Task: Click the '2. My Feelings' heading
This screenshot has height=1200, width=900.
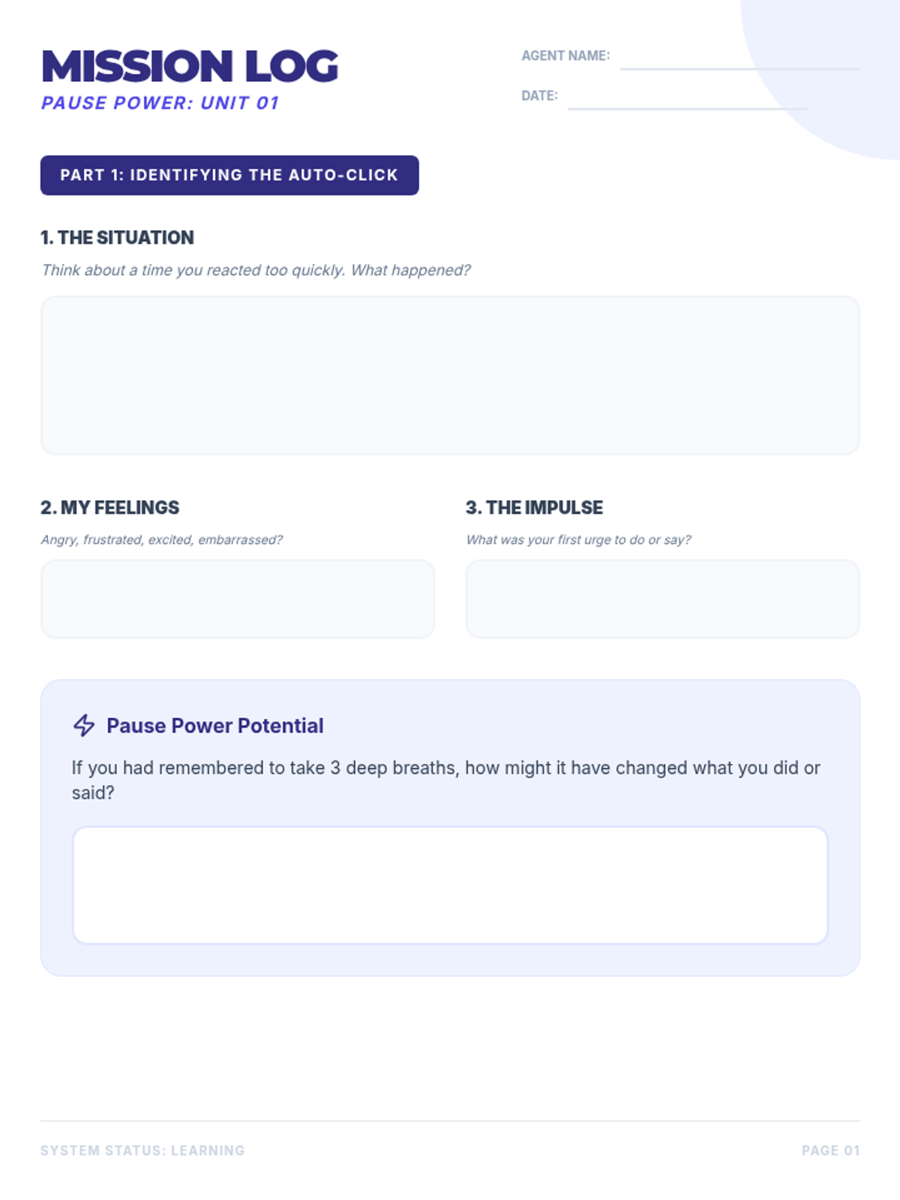Action: point(110,508)
